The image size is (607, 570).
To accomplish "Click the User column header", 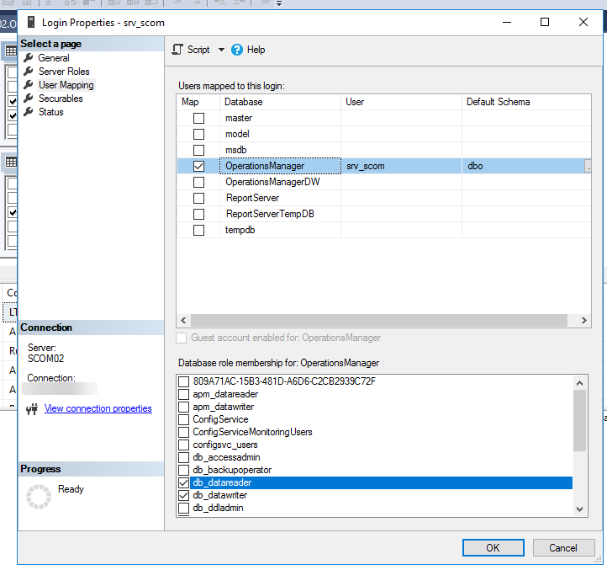I will tap(401, 102).
